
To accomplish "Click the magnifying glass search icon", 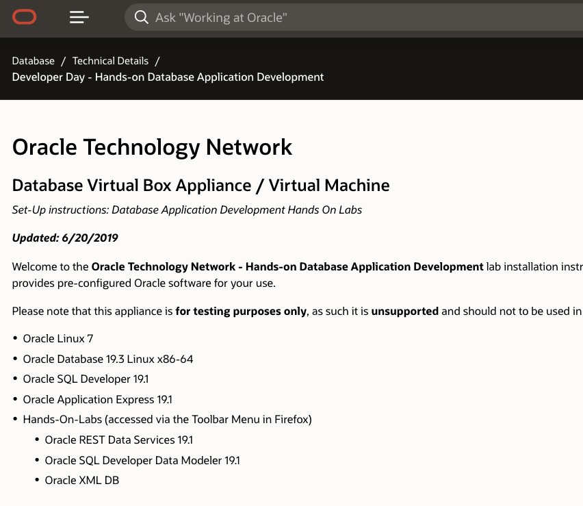I will (x=142, y=17).
